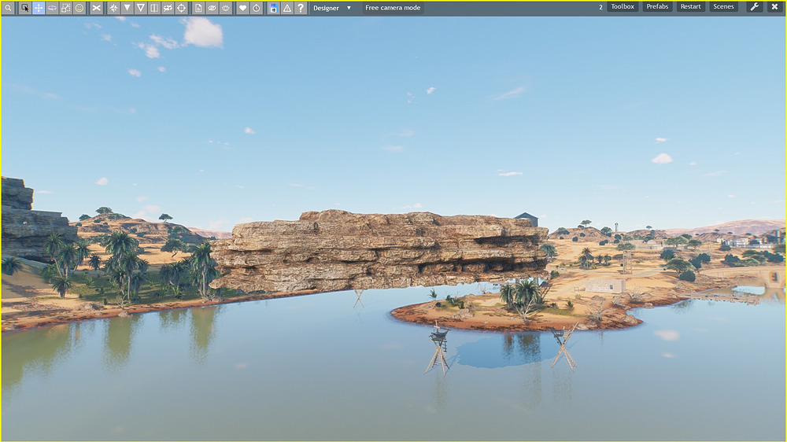Toggle the second eye visibility icon
The image size is (787, 442).
(226, 8)
